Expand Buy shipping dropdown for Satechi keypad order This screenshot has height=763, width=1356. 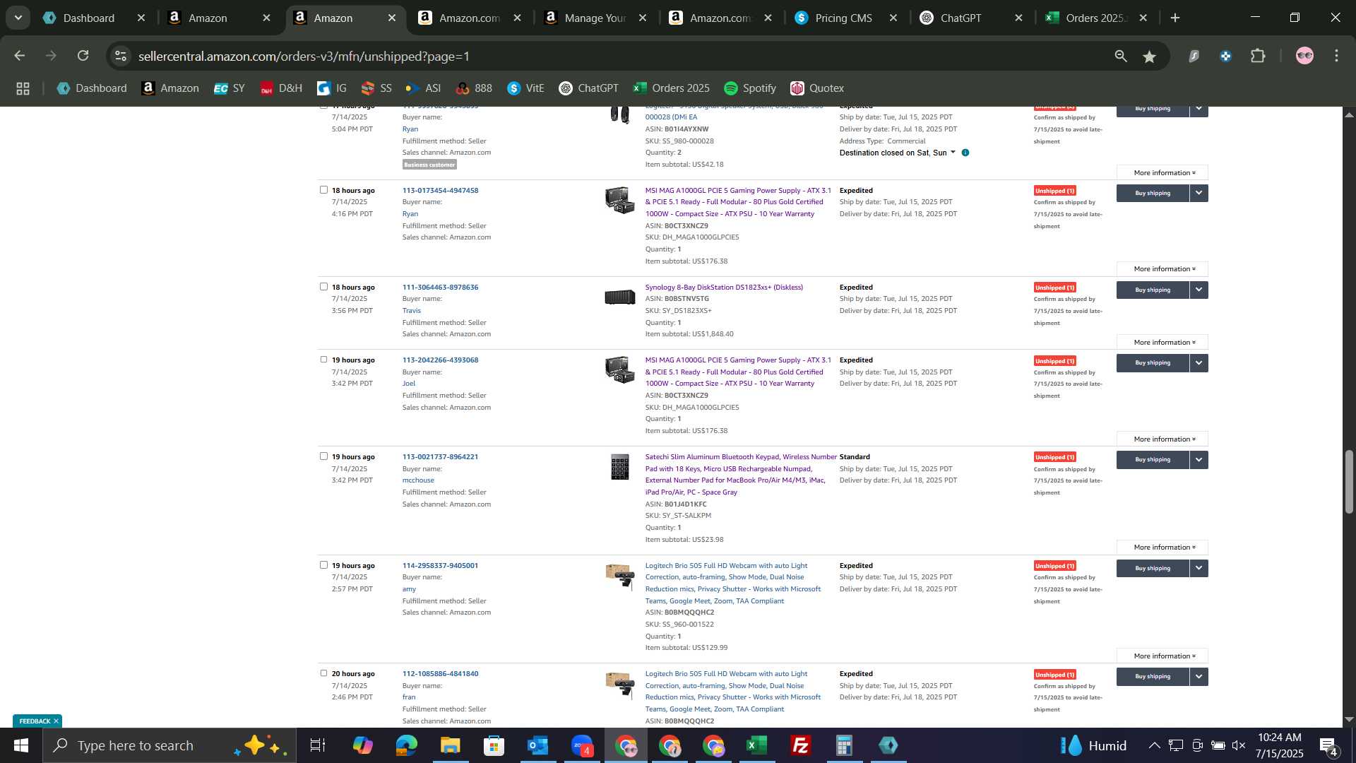[1199, 460]
